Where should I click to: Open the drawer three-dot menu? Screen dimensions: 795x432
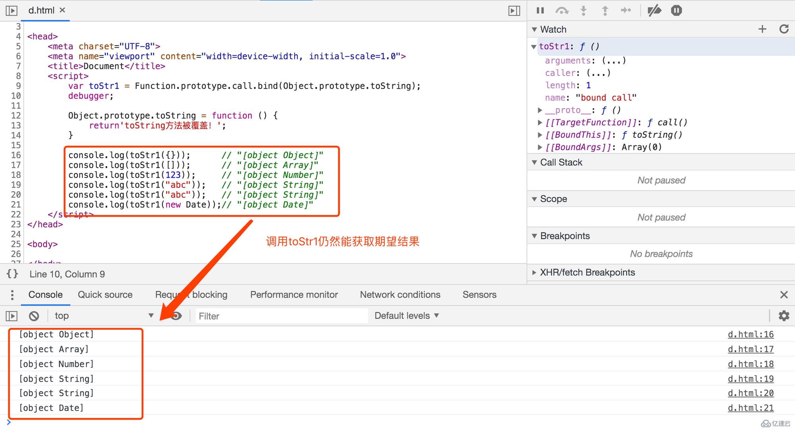pos(12,295)
